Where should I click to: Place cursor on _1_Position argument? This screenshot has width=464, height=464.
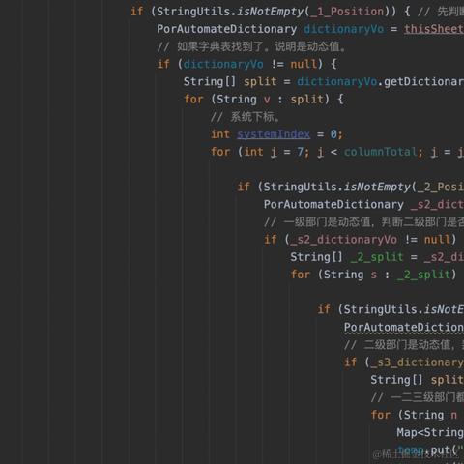coord(347,12)
